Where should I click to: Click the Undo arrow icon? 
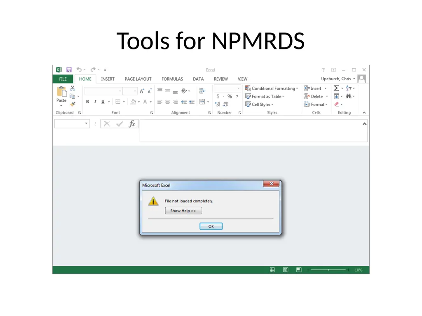click(x=79, y=70)
